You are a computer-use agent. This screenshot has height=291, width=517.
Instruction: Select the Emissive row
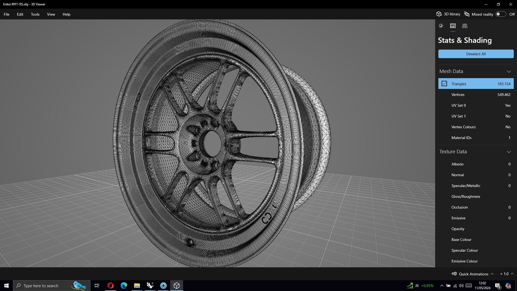[x=476, y=218]
